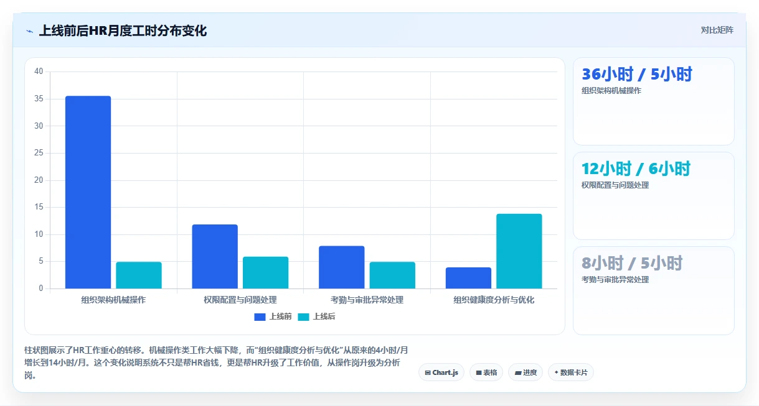
Task: Click the 上线前 bar for 权限配置与问题处理
Action: 215,256
